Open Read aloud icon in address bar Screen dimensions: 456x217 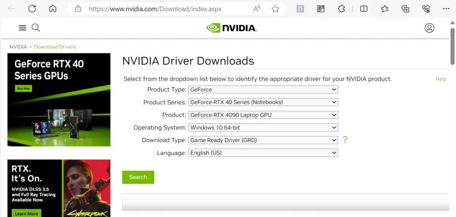[257, 9]
